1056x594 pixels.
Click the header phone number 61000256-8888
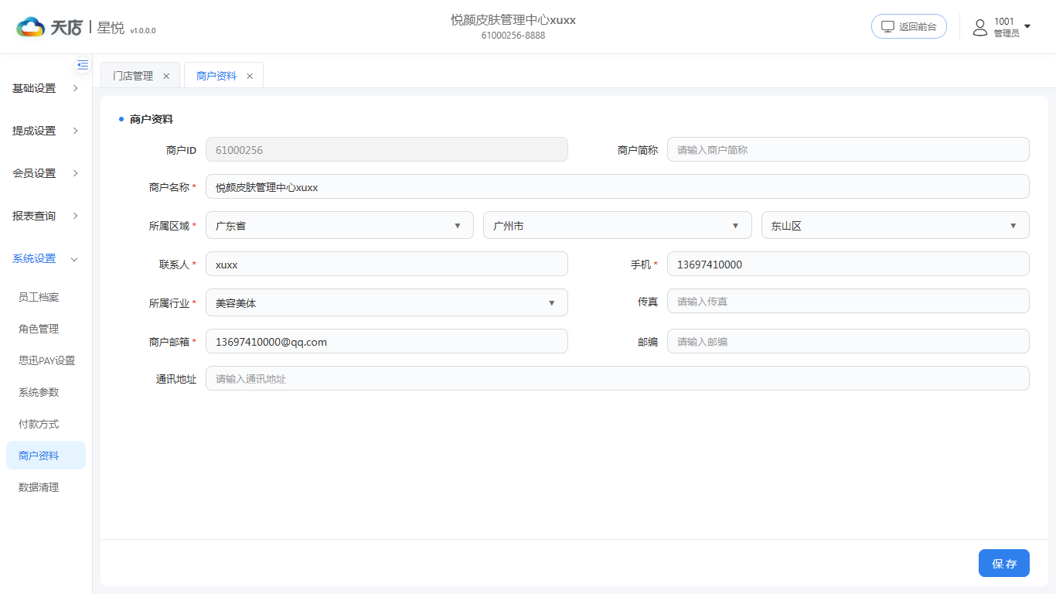coord(513,36)
